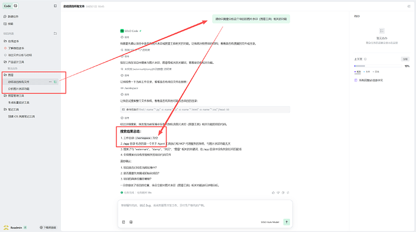The height and width of the screenshot is (232, 416).
Task: Select the highlighted task in sidebar
Action: [31, 82]
